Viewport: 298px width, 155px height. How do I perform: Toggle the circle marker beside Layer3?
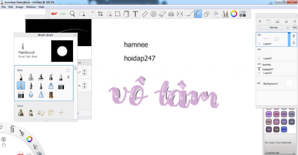[259, 73]
